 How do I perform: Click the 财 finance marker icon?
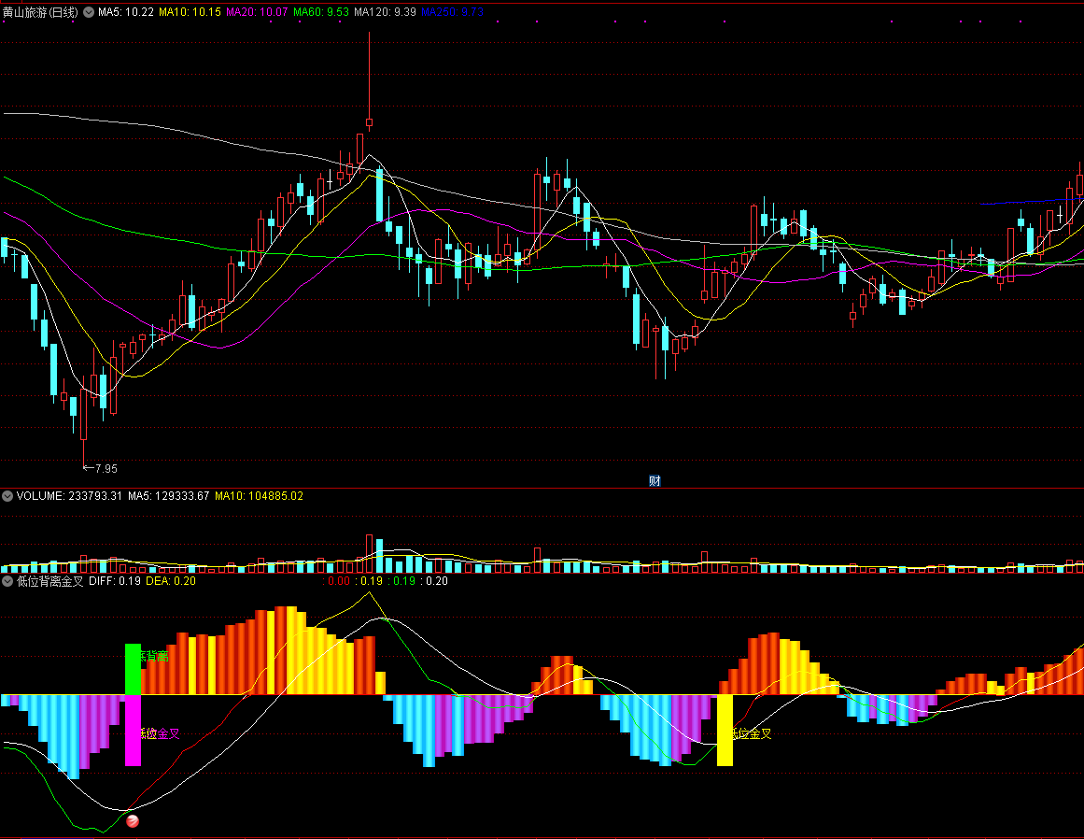coord(655,481)
